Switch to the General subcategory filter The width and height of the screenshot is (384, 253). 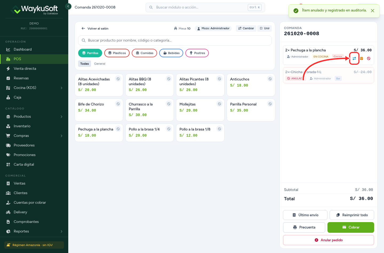100,64
